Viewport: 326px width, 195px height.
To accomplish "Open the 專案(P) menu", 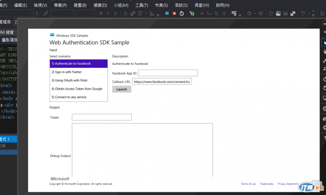I will (60, 5).
